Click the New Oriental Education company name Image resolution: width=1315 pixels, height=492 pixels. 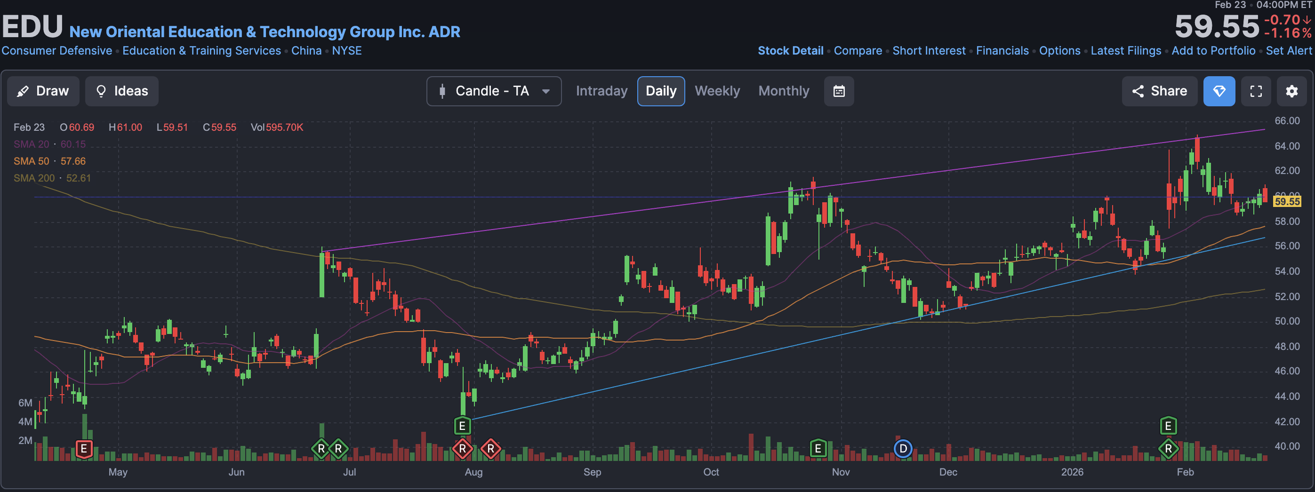pyautogui.click(x=265, y=32)
